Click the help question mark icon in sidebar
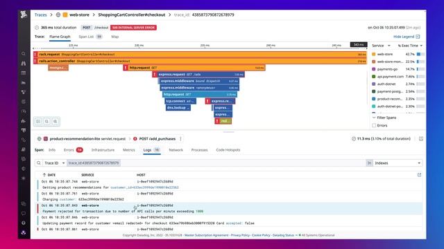The image size is (444, 249). (24, 223)
